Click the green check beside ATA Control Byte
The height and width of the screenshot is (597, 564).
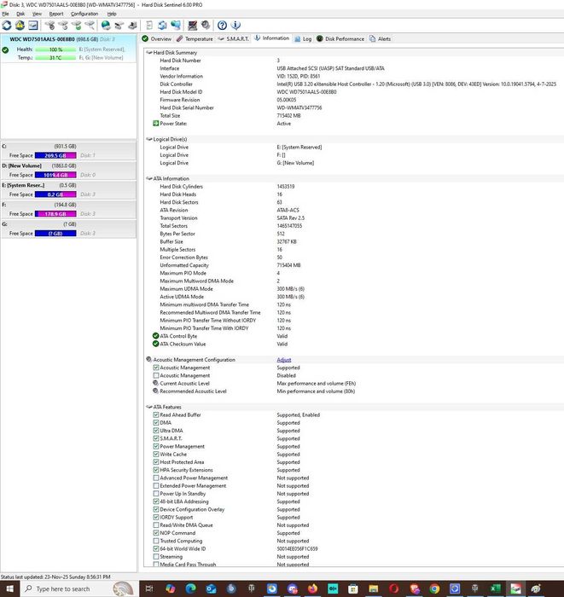click(x=156, y=336)
